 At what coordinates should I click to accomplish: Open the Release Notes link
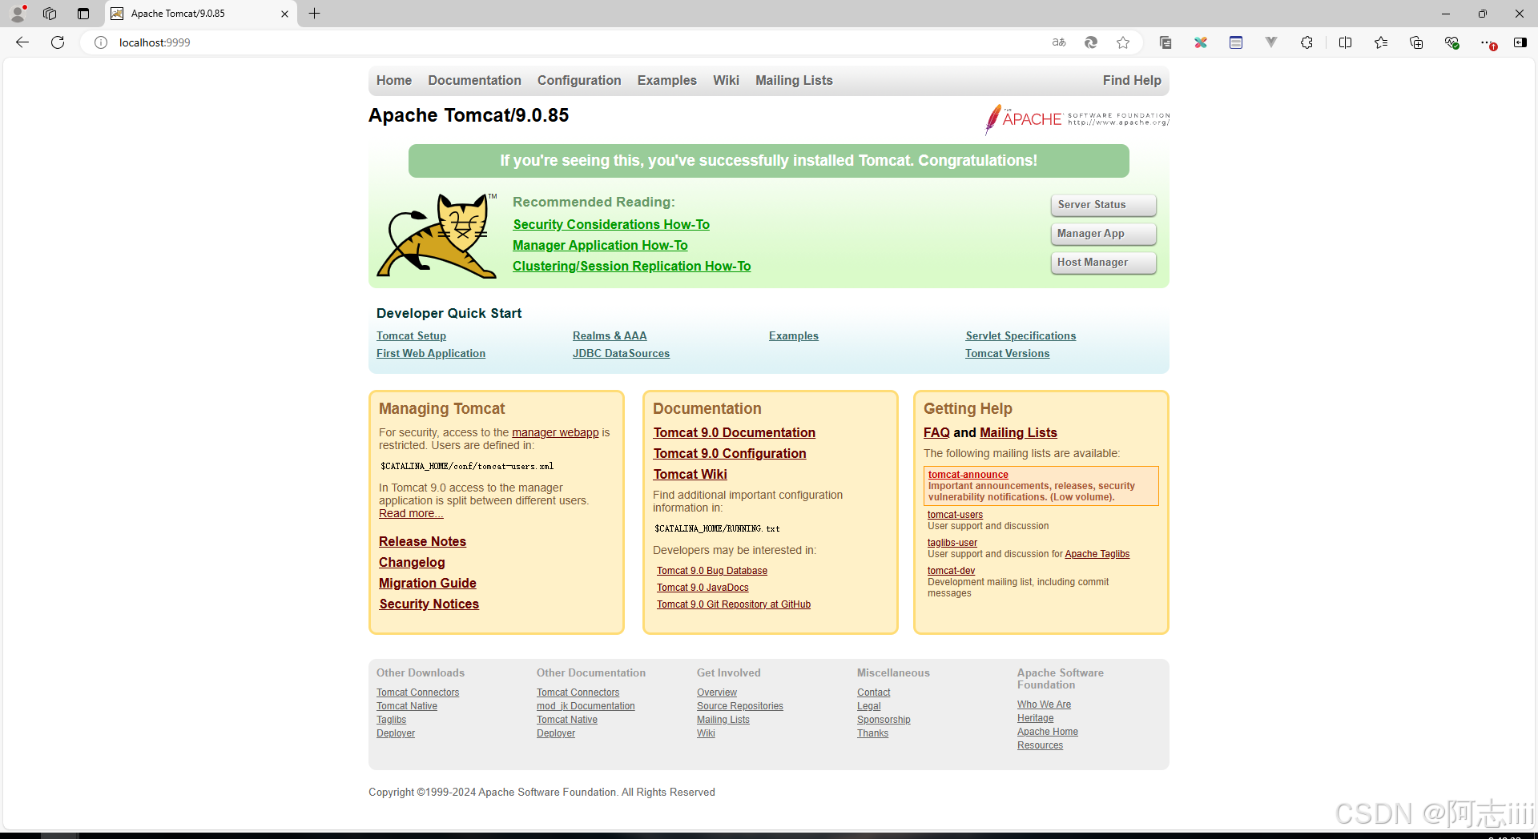point(422,542)
